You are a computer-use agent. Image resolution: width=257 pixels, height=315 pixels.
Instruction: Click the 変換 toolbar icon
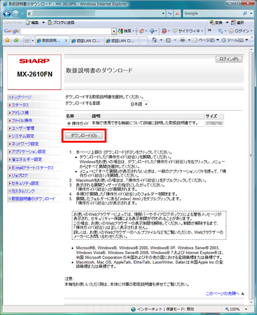[x=216, y=22]
